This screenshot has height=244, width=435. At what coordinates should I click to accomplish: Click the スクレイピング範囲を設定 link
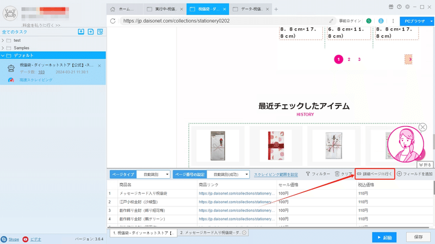(x=276, y=174)
